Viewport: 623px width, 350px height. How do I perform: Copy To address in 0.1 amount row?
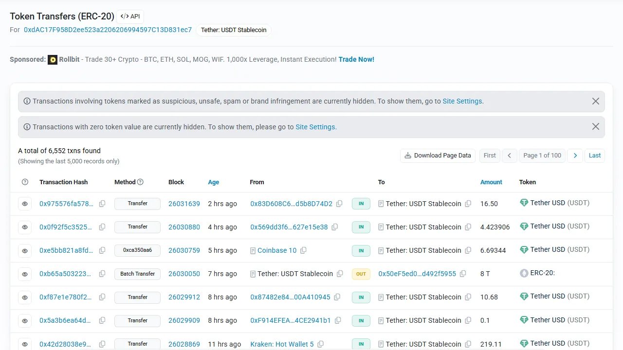pyautogui.click(x=468, y=320)
